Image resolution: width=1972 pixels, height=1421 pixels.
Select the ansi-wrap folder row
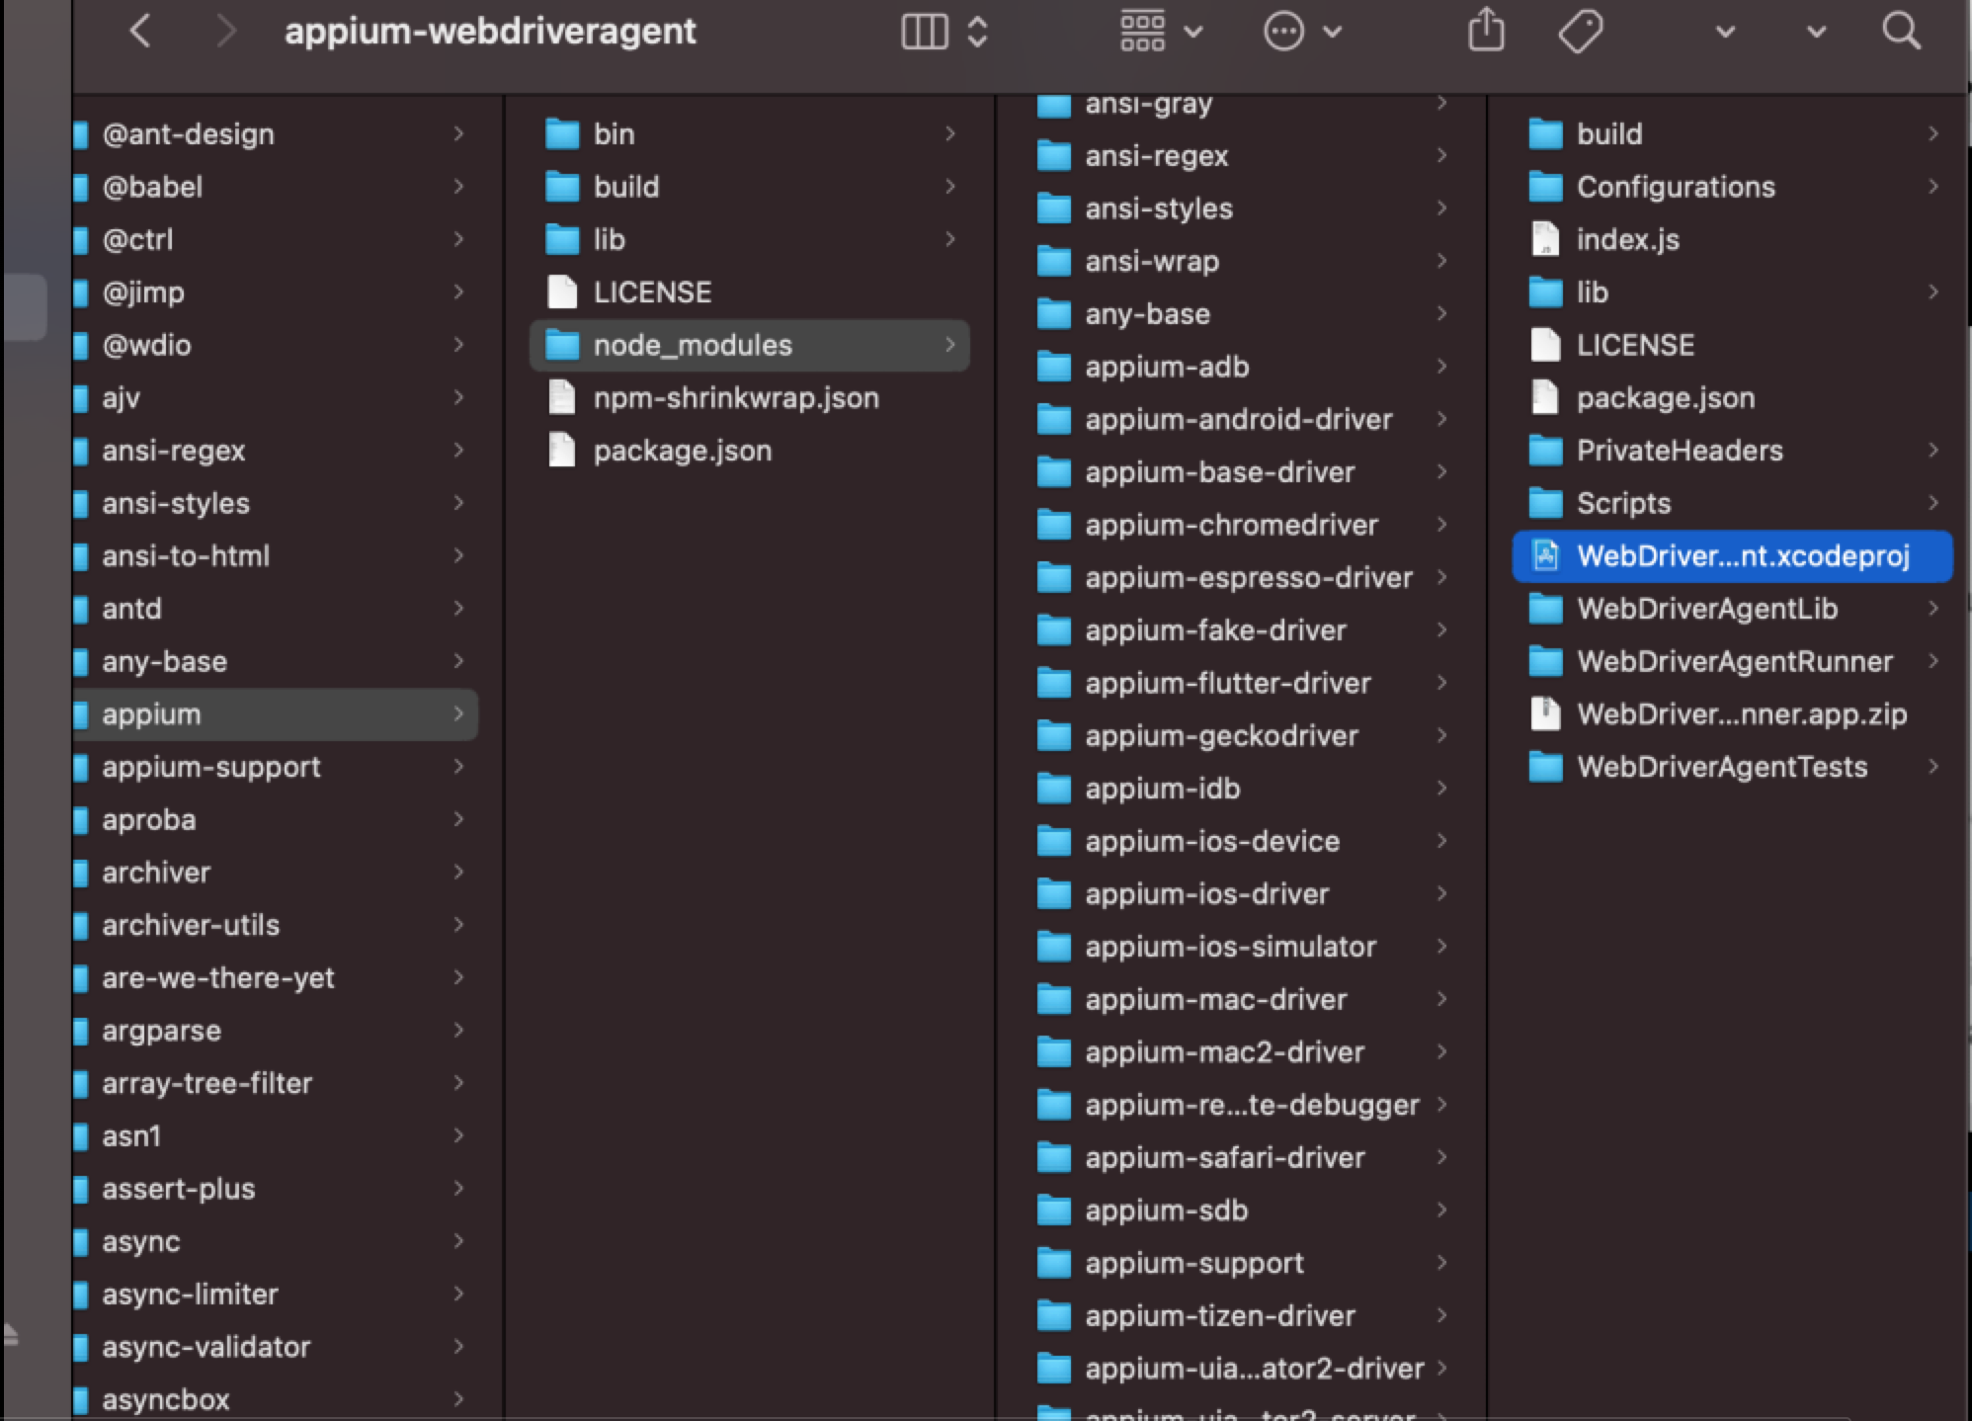pyautogui.click(x=1242, y=261)
